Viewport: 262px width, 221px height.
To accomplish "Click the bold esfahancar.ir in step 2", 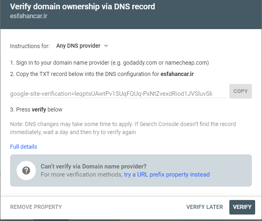I will click(177, 74).
